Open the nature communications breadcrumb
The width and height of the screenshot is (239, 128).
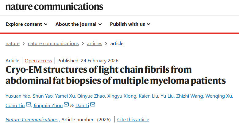53,44
